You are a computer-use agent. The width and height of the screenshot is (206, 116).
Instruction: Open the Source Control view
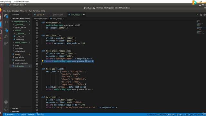pyautogui.click(x=6, y=30)
